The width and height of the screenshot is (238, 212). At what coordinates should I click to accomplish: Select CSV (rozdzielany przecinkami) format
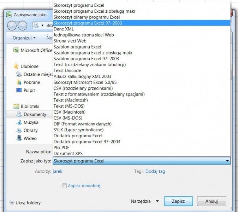click(83, 88)
